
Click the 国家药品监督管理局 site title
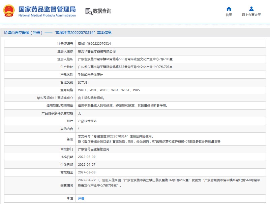click(47, 9)
